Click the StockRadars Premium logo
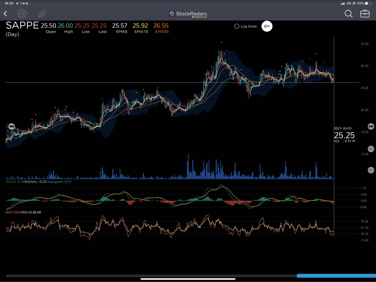This screenshot has width=376, height=282. 188,14
